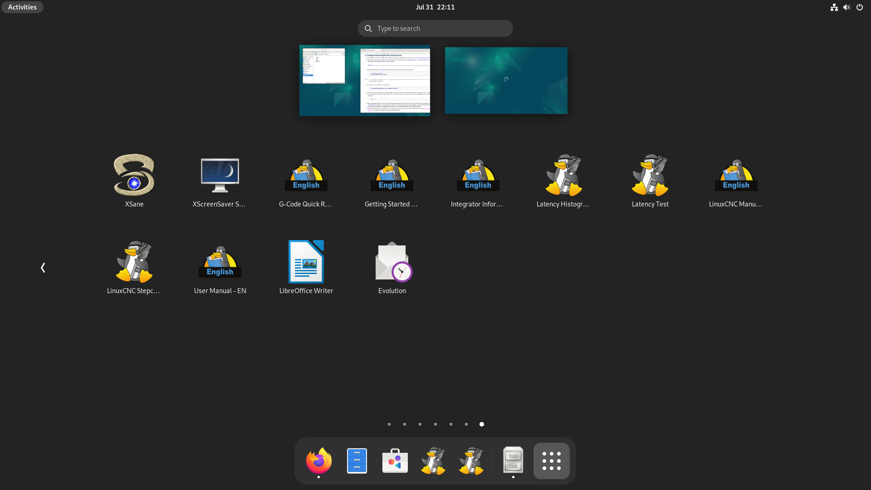Jump to the first app grid page dot
Screen dimensions: 871x490
click(389, 424)
